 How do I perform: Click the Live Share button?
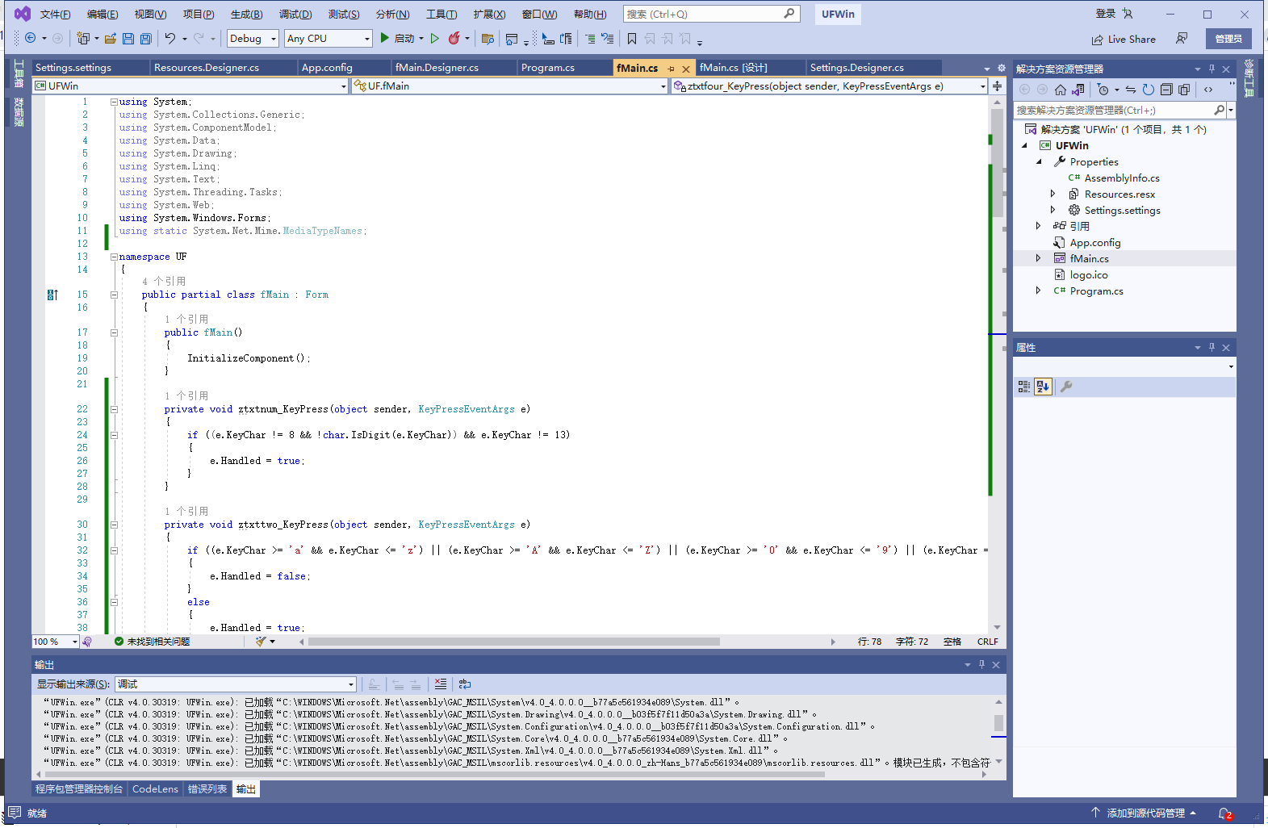(x=1124, y=39)
